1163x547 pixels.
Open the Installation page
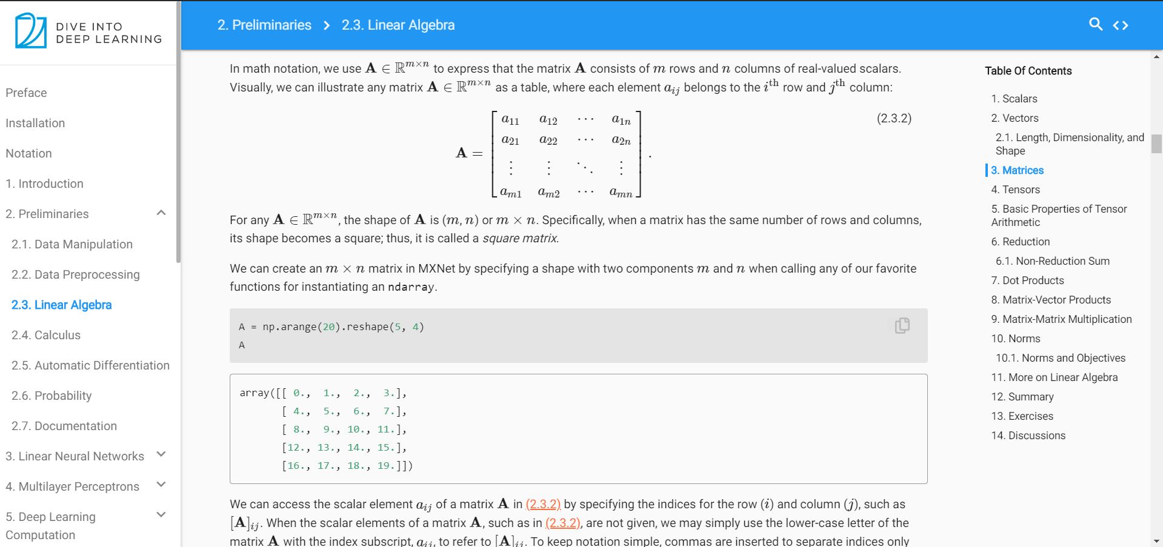click(35, 123)
